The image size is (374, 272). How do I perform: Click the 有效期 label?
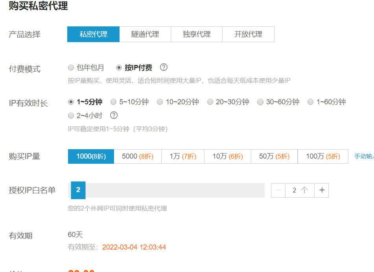[20, 236]
